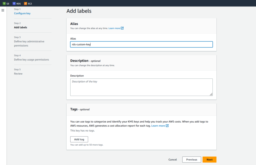Open the hamburger navigation menu icon
The image size is (256, 165).
click(x=3, y=10)
